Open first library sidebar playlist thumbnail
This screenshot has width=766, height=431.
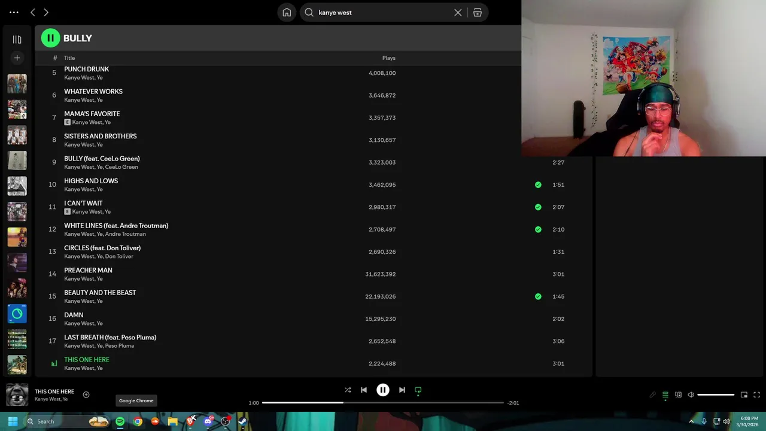(17, 84)
